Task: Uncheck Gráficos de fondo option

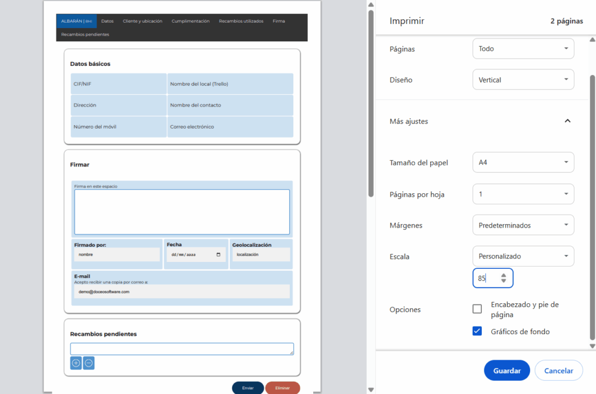Action: tap(477, 331)
